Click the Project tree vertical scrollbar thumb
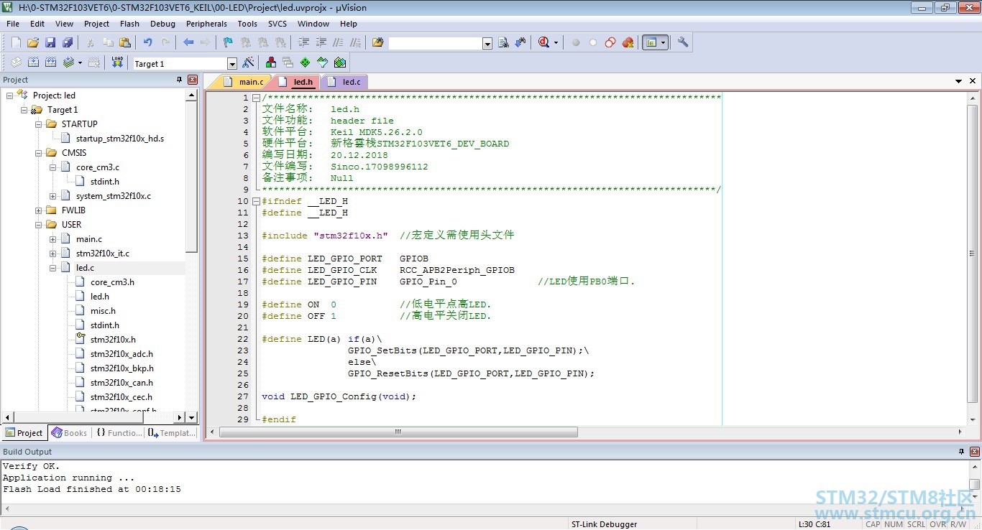This screenshot has width=982, height=530. tap(192, 176)
